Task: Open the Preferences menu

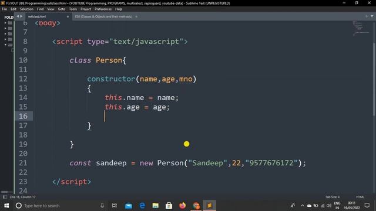Action: coord(103,9)
